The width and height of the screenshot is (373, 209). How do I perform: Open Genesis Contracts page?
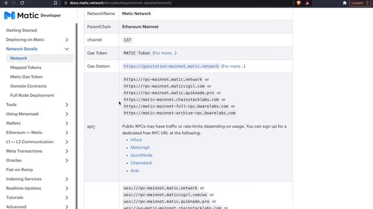coord(29,86)
